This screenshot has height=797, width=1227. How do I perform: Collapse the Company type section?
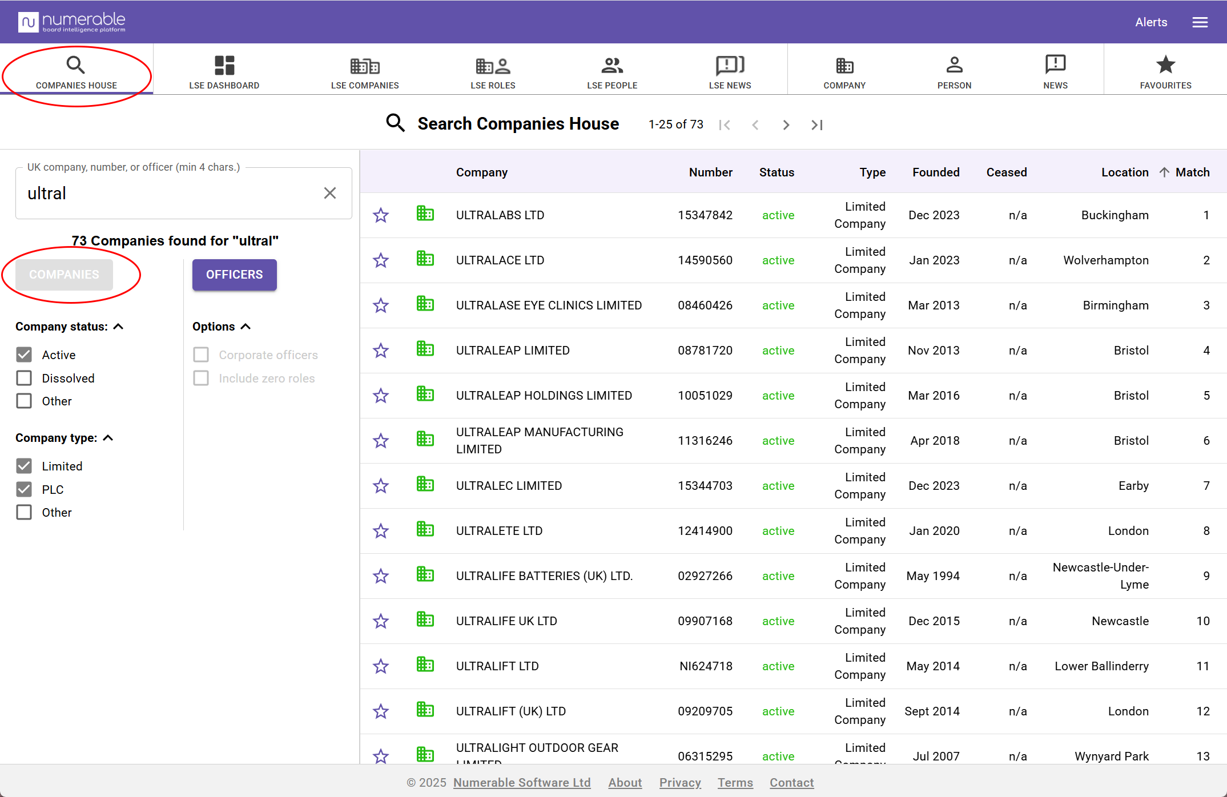(108, 438)
